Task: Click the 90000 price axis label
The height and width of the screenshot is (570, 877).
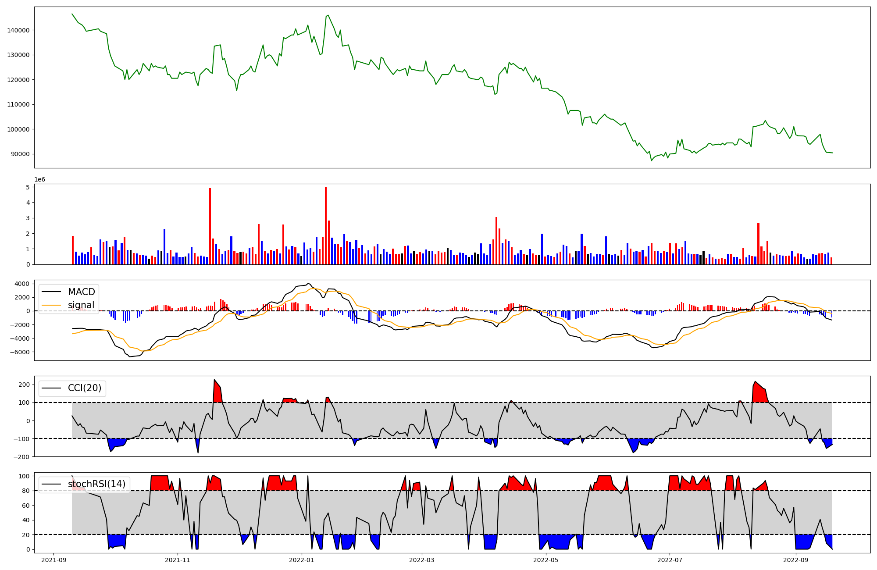Action: [x=20, y=154]
